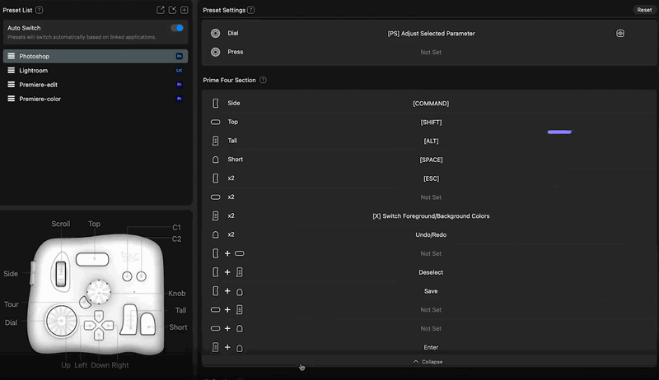Click the export preset icon in Preset List
The width and height of the screenshot is (659, 380).
tap(161, 10)
